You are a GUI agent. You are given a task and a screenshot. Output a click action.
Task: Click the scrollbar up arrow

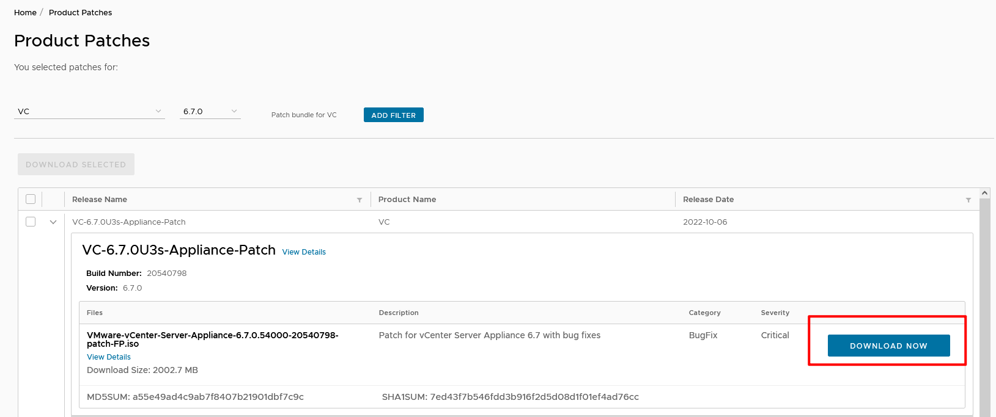point(984,193)
